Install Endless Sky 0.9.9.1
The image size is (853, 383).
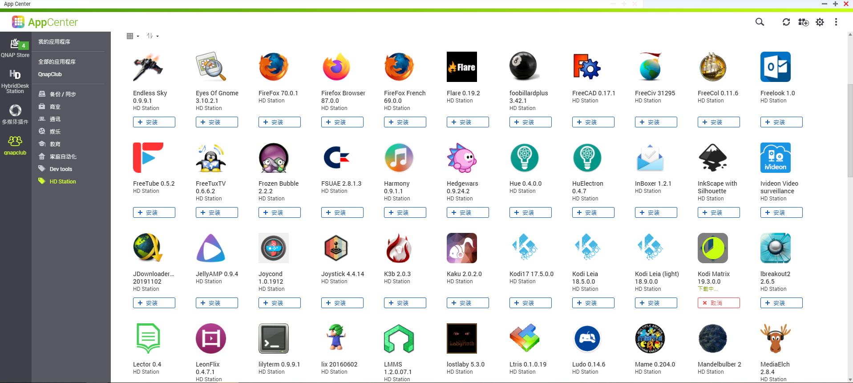(154, 122)
